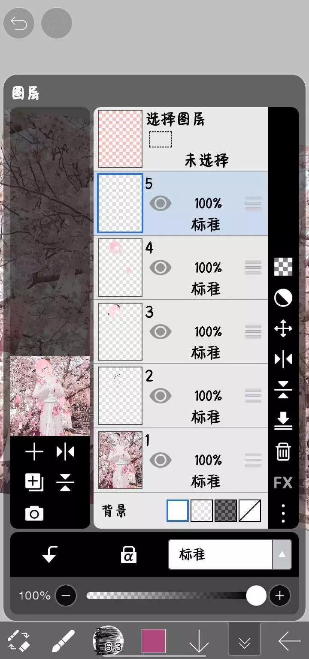Select layer 4 in the layer list

click(181, 268)
